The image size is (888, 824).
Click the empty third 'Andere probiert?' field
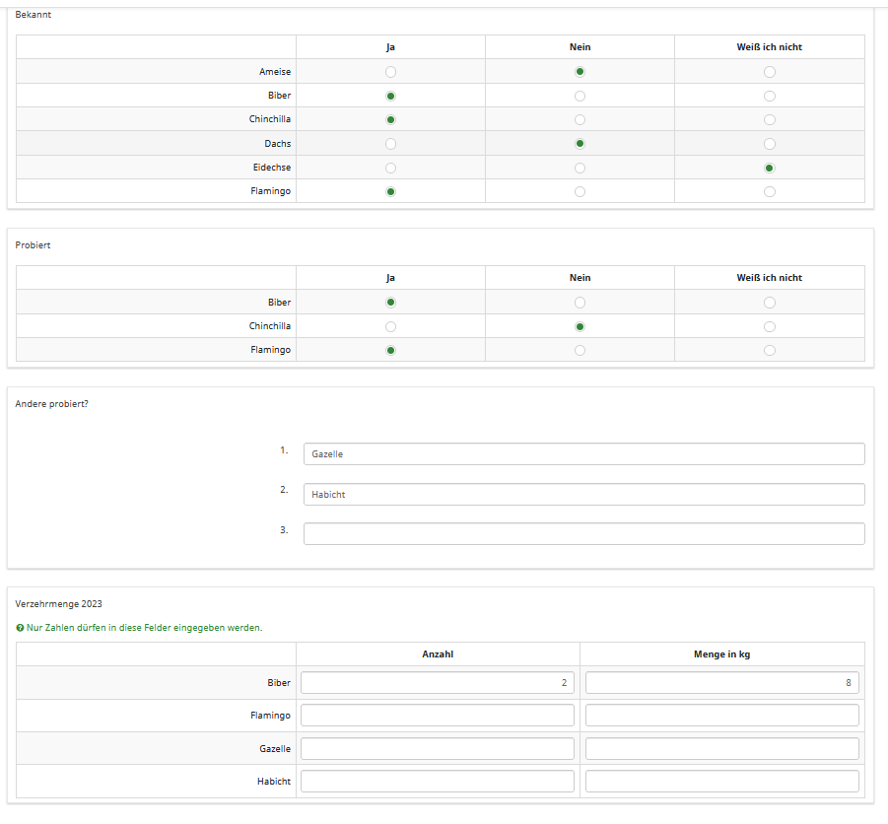tap(583, 534)
